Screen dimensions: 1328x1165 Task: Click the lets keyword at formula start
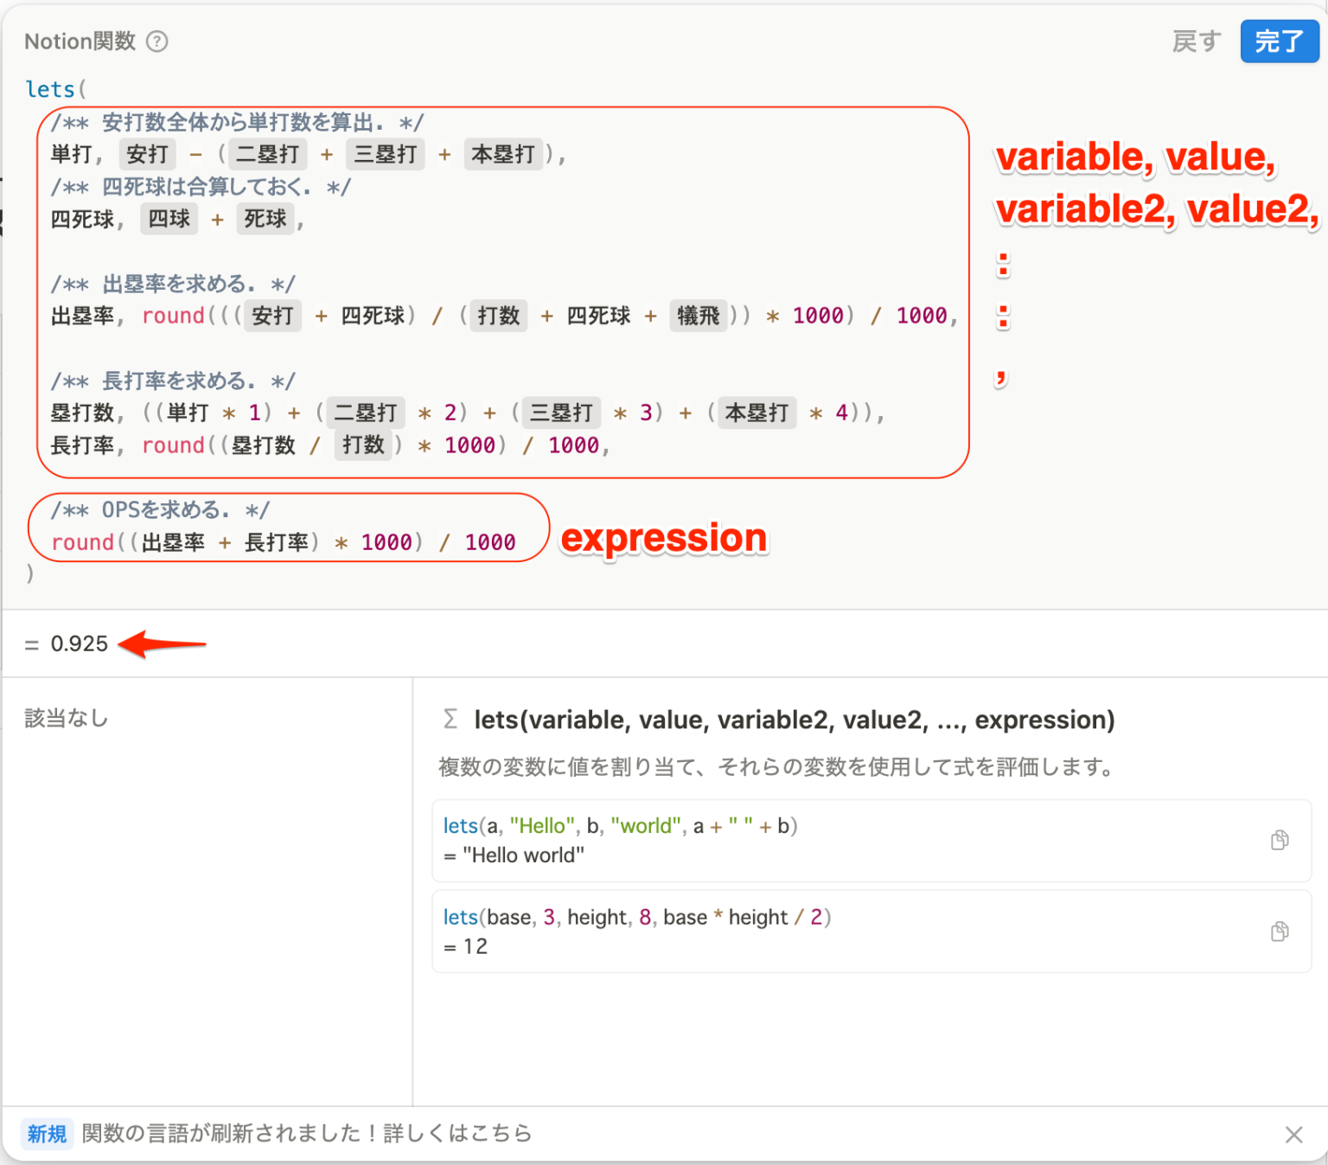[49, 88]
